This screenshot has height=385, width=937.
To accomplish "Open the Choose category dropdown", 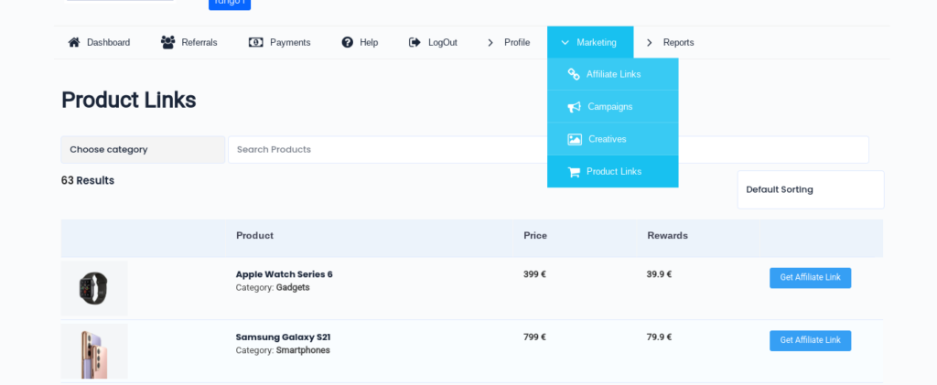I will [x=143, y=150].
